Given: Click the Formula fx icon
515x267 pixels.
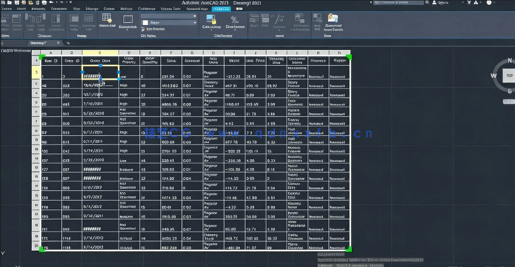Looking at the screenshot, I should click(279, 19).
